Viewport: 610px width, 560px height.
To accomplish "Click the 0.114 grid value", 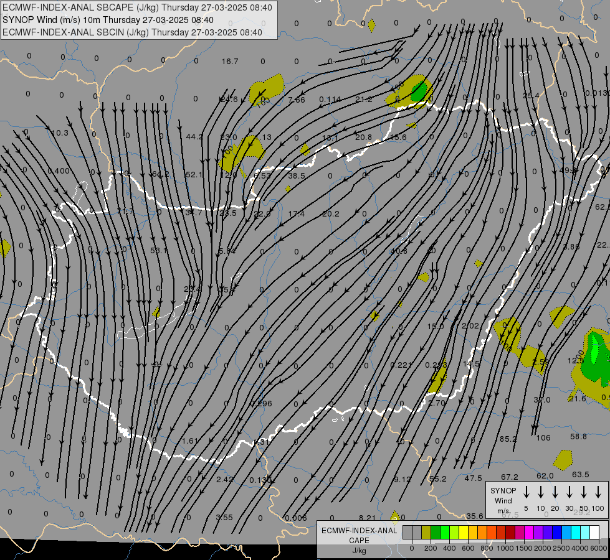I will point(330,100).
